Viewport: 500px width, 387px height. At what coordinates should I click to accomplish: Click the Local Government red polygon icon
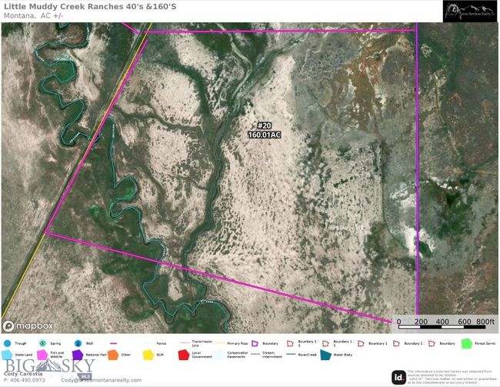(x=183, y=355)
